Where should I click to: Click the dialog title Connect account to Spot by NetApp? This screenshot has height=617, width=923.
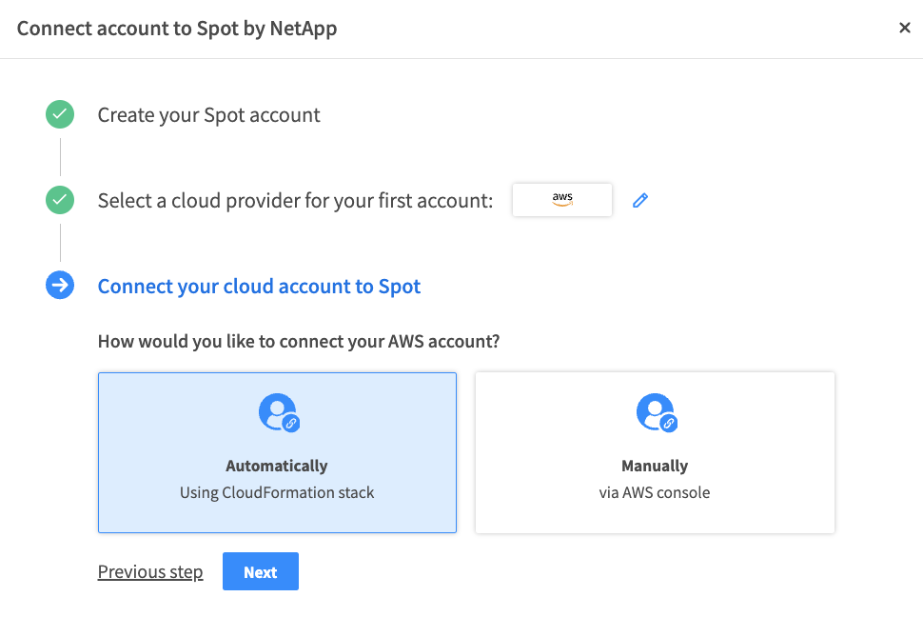pyautogui.click(x=177, y=29)
